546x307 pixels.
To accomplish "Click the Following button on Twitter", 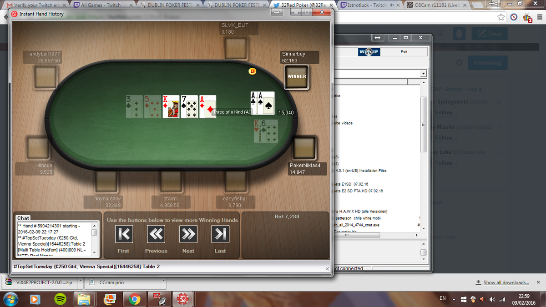I will 487,63.
